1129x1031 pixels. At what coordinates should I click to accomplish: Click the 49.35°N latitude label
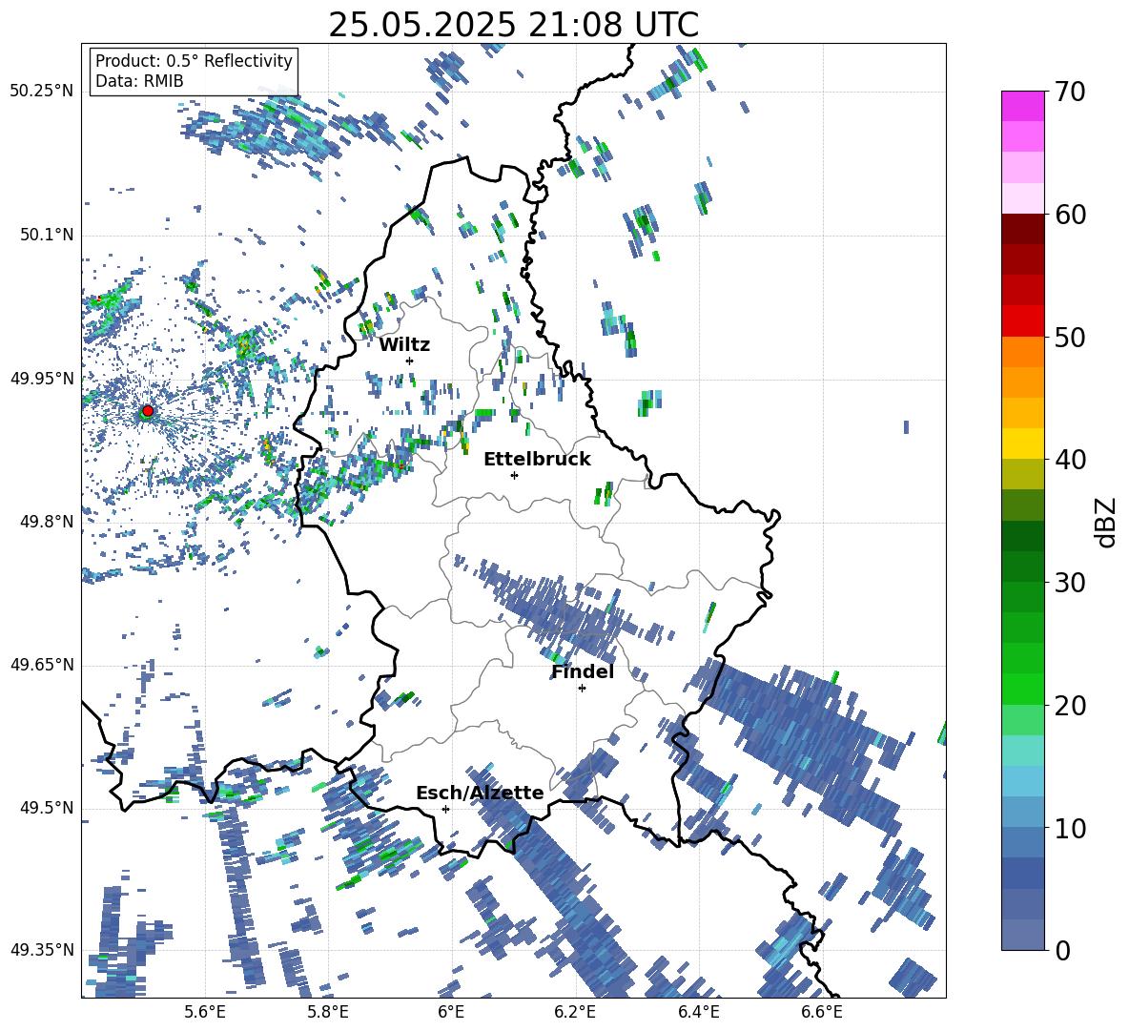tap(42, 950)
